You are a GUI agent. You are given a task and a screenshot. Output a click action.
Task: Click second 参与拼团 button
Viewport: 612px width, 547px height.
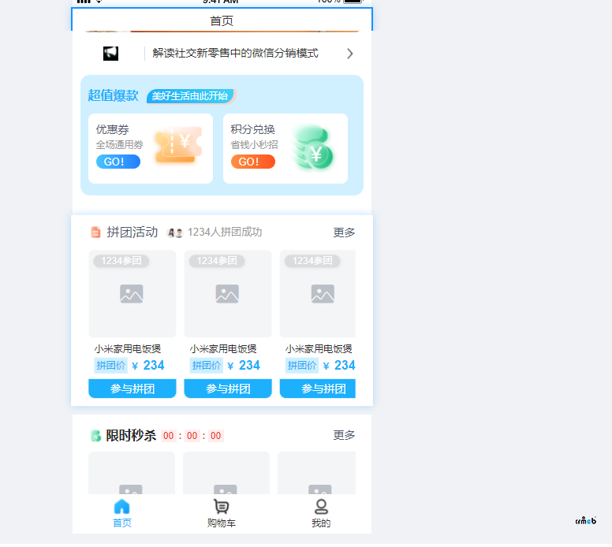[x=228, y=389]
